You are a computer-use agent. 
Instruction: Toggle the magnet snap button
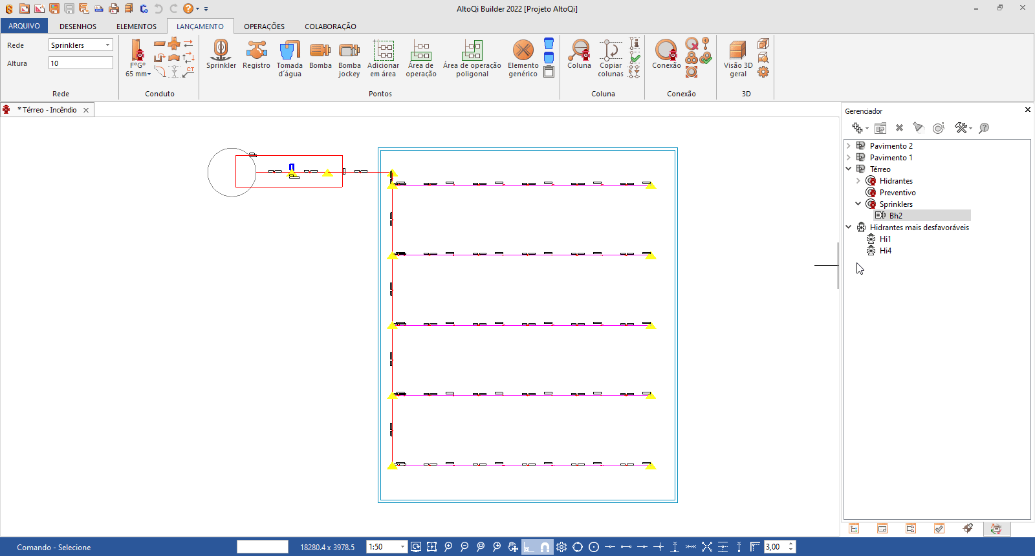coord(545,547)
